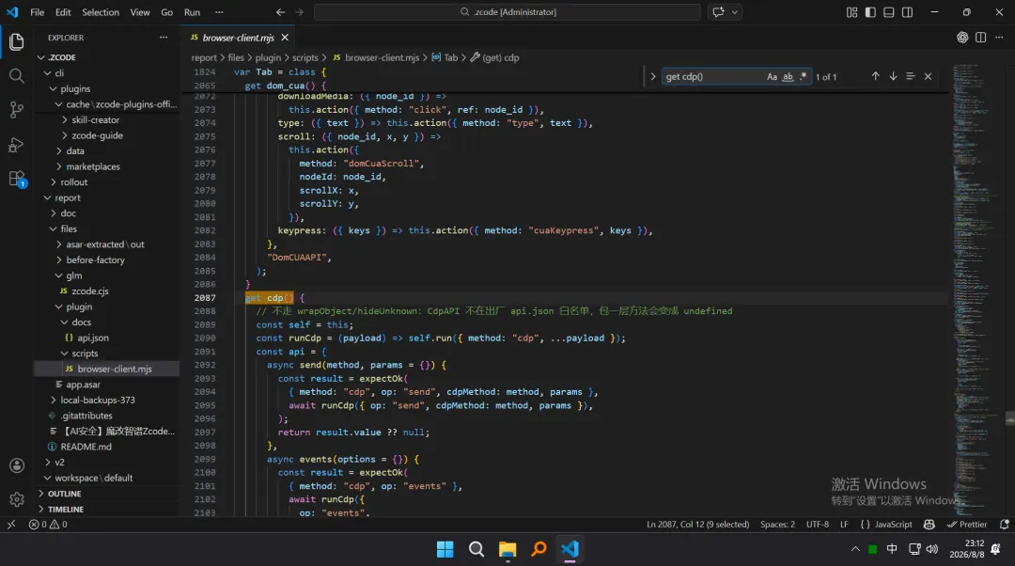This screenshot has height=566, width=1015.
Task: Expand the marketplaces folder
Action: click(x=59, y=166)
